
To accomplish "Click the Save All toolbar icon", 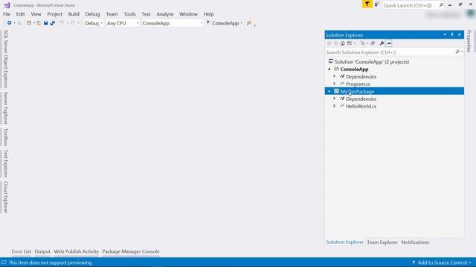I will click(53, 23).
